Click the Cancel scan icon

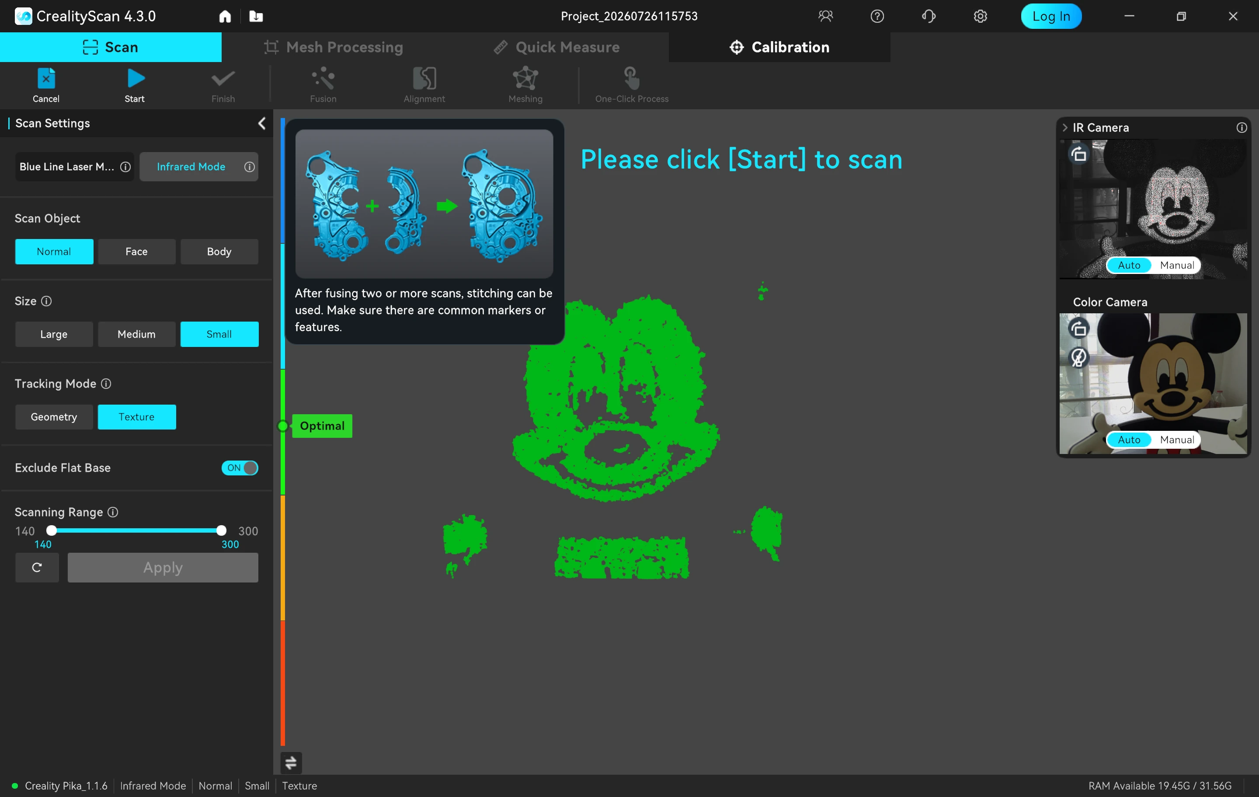point(46,79)
